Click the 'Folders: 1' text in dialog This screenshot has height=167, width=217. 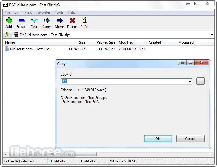(68, 90)
